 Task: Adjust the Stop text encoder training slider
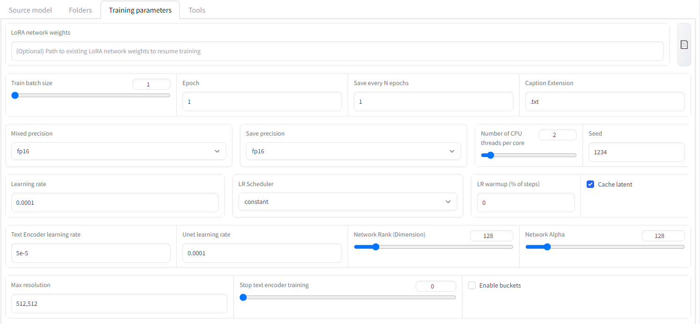[243, 297]
